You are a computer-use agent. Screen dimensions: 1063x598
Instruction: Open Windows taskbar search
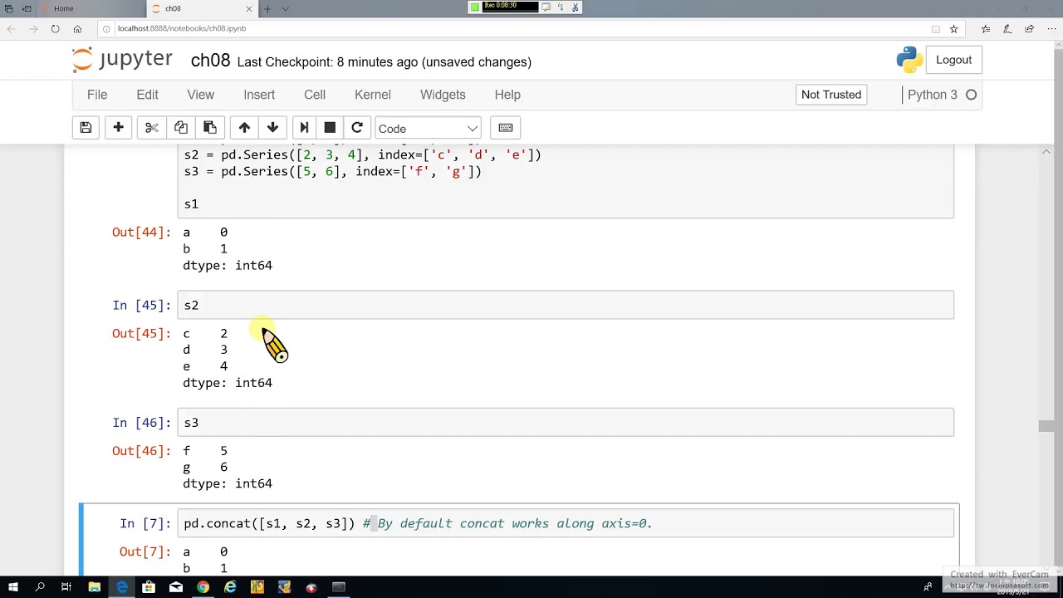40,587
